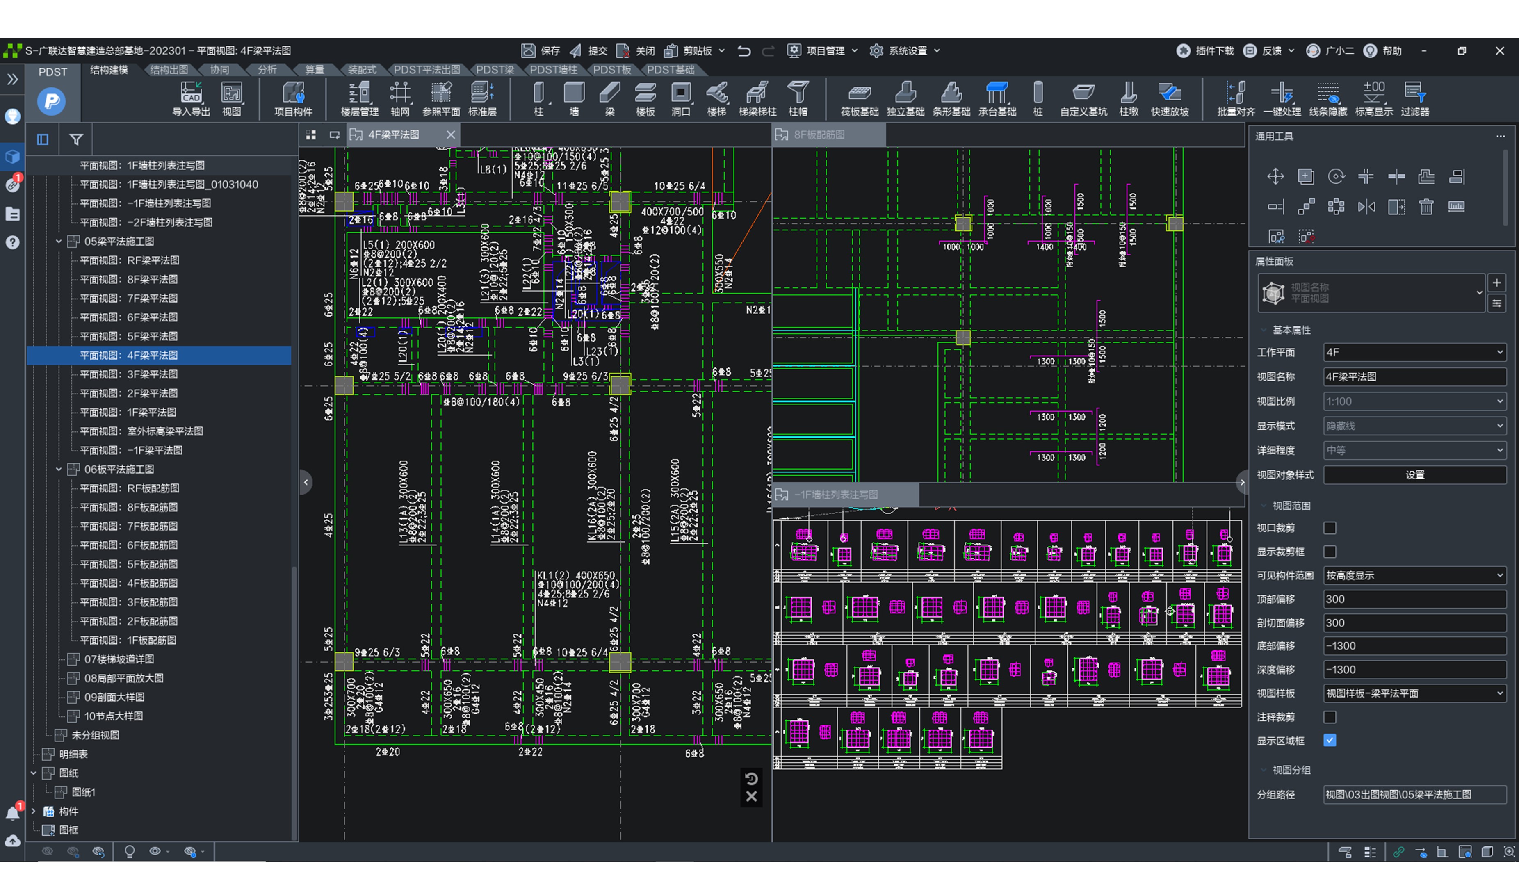Uncheck the 显示区域框 checkbox
Image resolution: width=1519 pixels, height=896 pixels.
(1330, 741)
